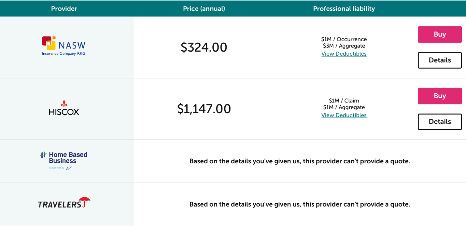This screenshot has height=230, width=466.
Task: Click the Home Based Business no-quote message
Action: point(300,161)
